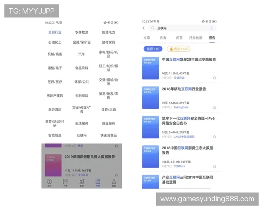The image size is (263, 210).
Task: Choose the 能源电力 industry filter
Action: (109, 32)
